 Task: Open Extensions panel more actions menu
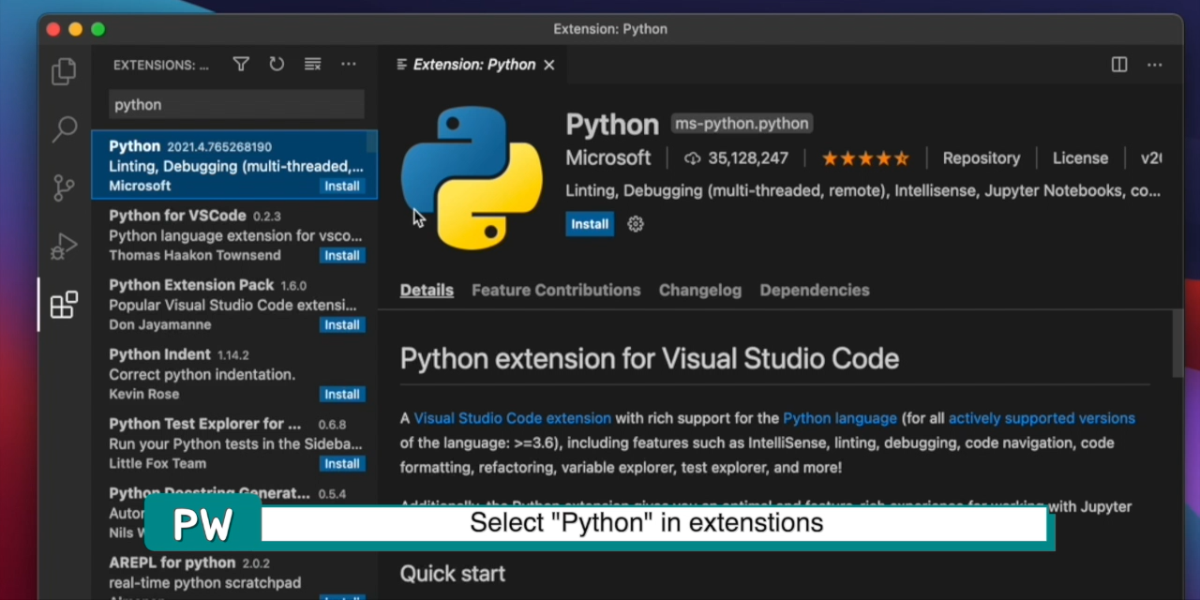(x=349, y=64)
